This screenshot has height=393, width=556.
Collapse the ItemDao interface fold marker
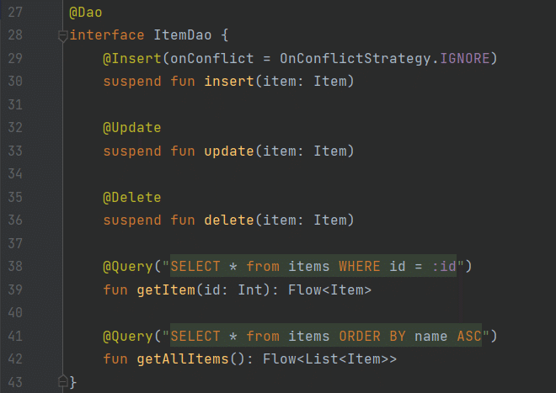click(x=63, y=36)
